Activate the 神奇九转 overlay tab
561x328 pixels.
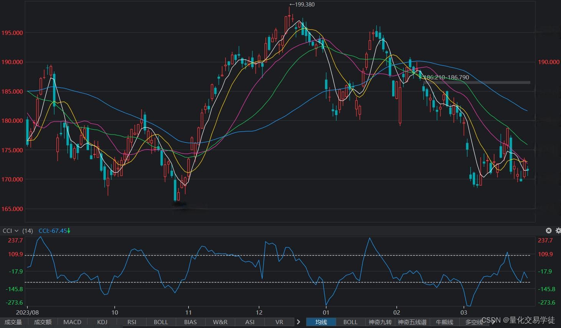click(x=380, y=322)
